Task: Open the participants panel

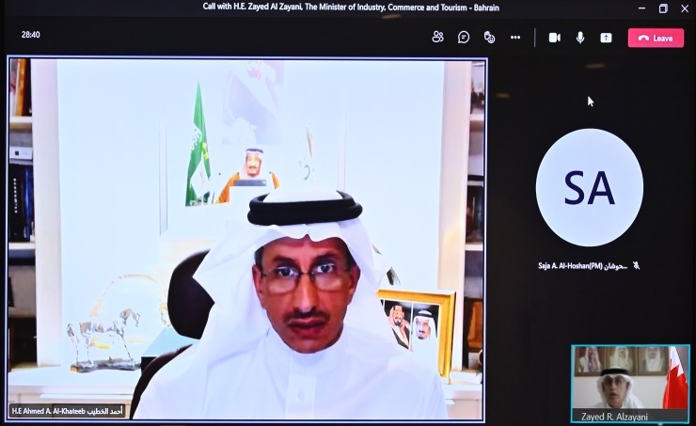Action: pyautogui.click(x=437, y=38)
